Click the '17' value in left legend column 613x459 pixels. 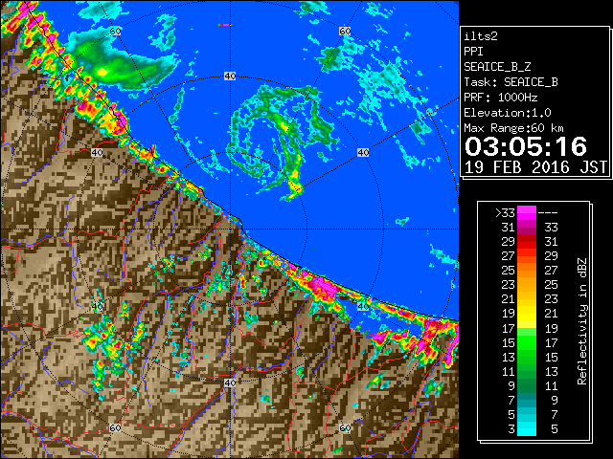(x=509, y=329)
